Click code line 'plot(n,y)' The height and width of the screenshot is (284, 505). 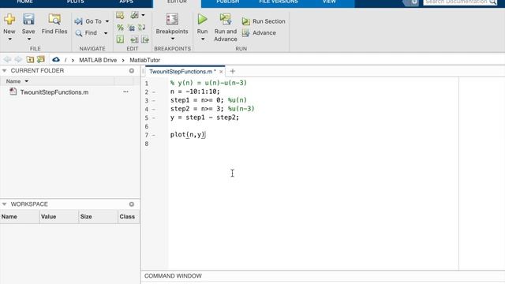click(x=188, y=135)
